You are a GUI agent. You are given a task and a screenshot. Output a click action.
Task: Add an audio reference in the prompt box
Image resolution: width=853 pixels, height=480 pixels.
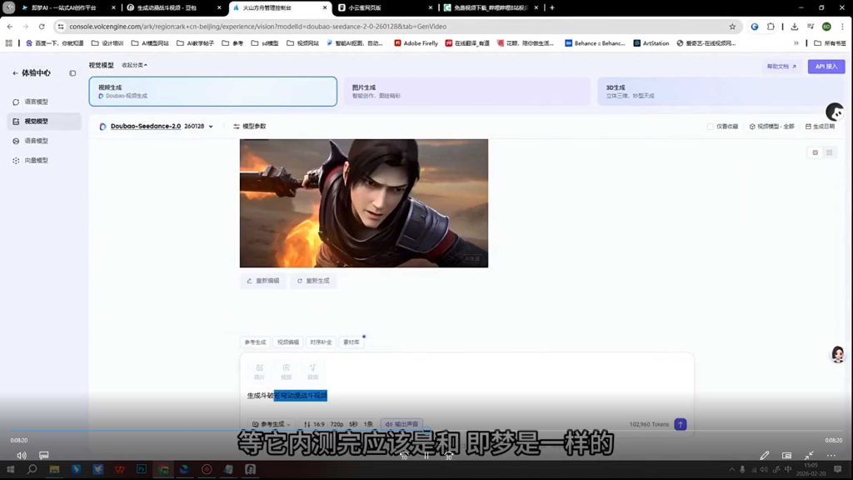[x=313, y=372]
